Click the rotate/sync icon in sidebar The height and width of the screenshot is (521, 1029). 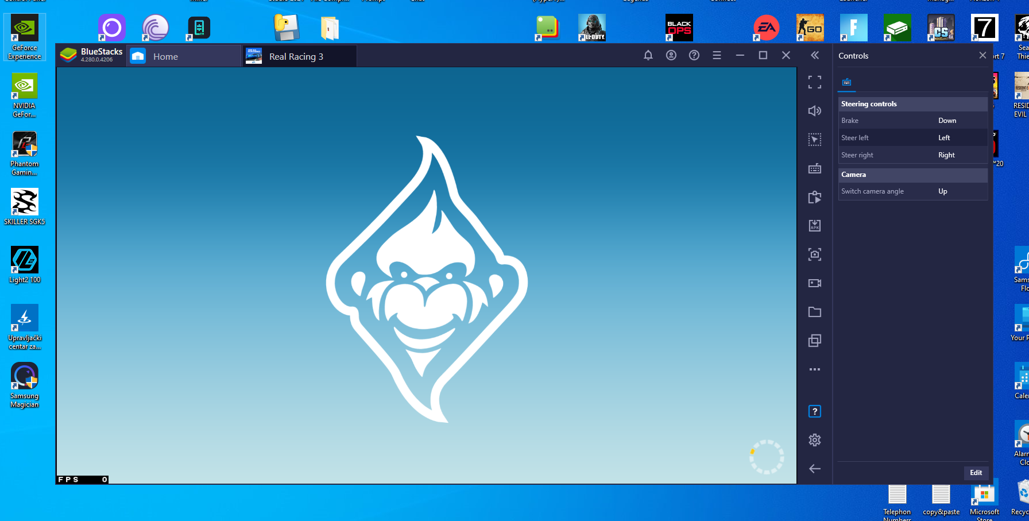(815, 197)
